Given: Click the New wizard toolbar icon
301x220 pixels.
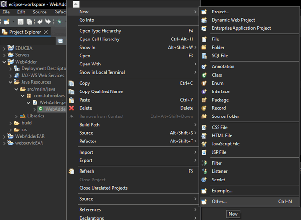Looking at the screenshot, I should [x=7, y=22].
